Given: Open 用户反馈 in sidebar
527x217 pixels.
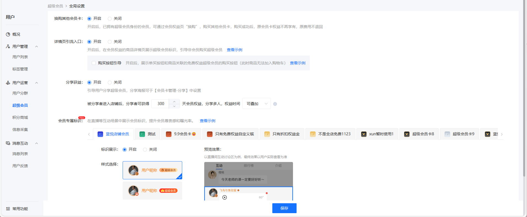Looking at the screenshot, I should [x=20, y=166].
